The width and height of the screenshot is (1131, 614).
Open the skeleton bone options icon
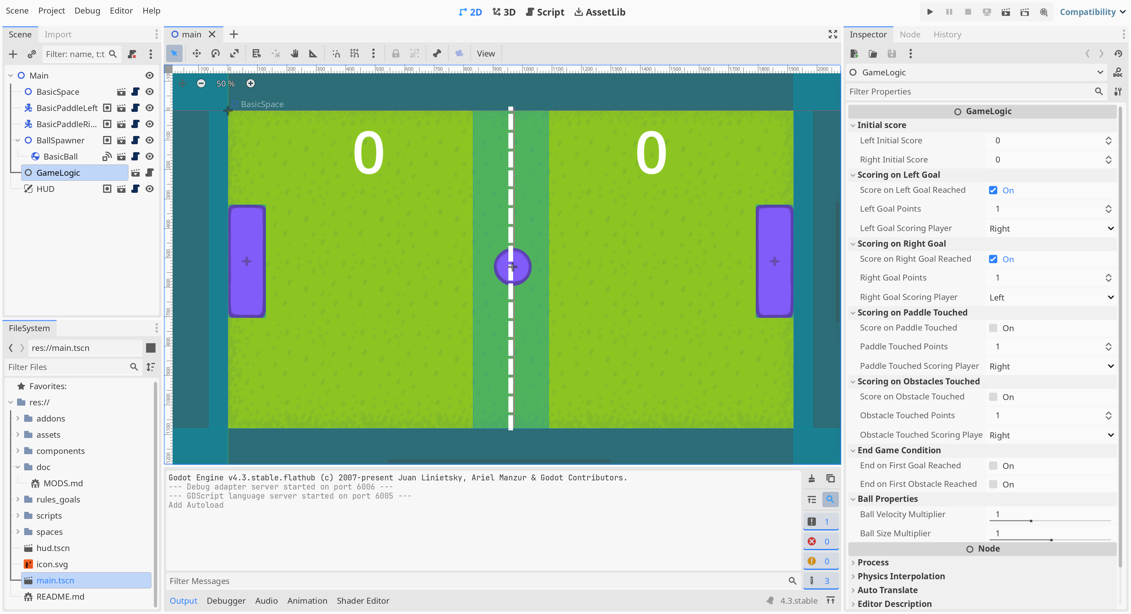(437, 54)
